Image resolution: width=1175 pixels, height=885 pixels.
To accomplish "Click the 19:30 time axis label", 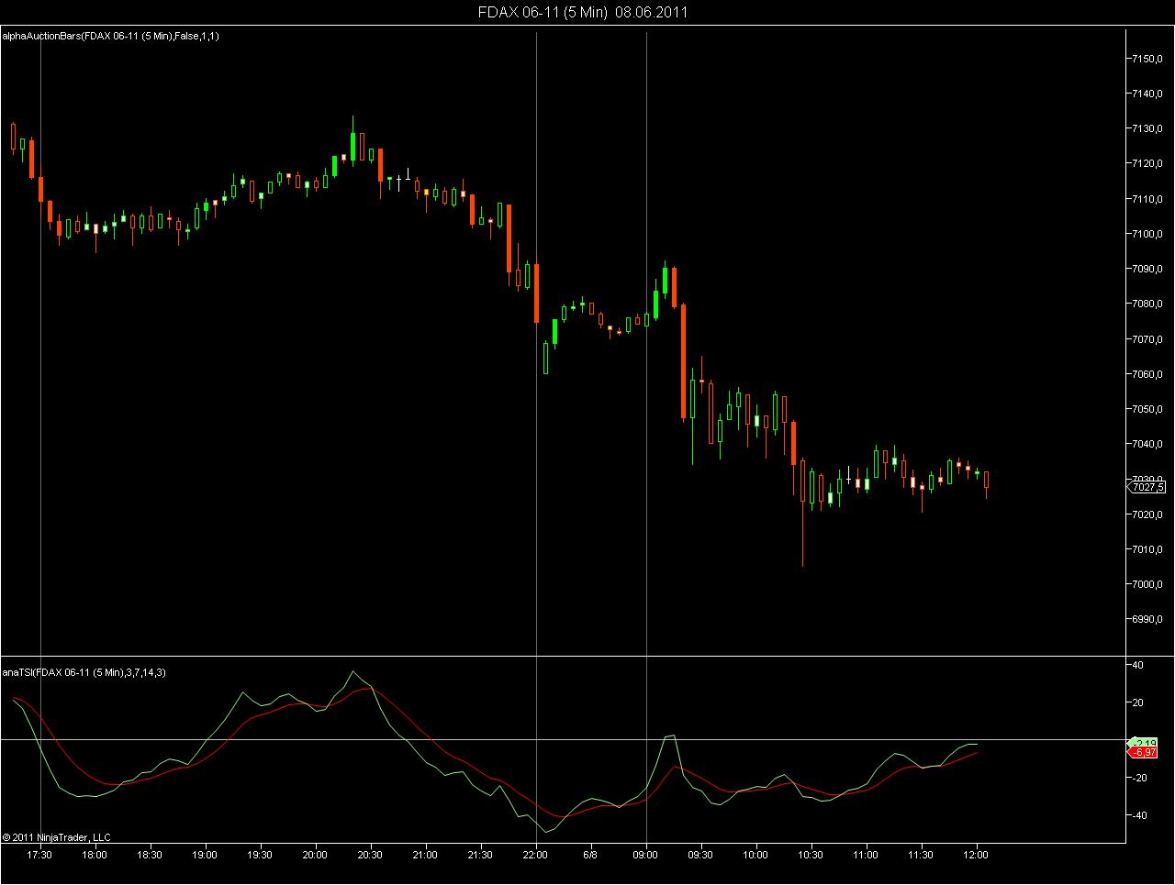I will pyautogui.click(x=260, y=855).
